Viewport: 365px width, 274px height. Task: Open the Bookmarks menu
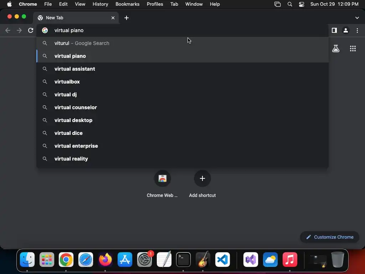pyautogui.click(x=127, y=4)
